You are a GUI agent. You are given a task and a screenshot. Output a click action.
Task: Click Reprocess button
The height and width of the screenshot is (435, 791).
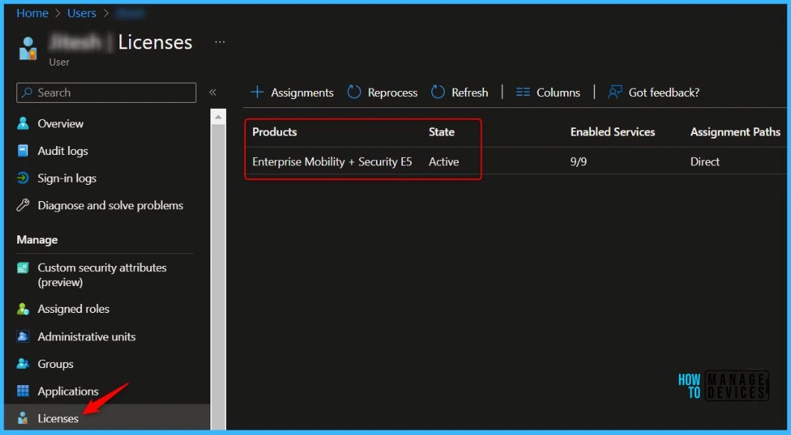point(382,92)
